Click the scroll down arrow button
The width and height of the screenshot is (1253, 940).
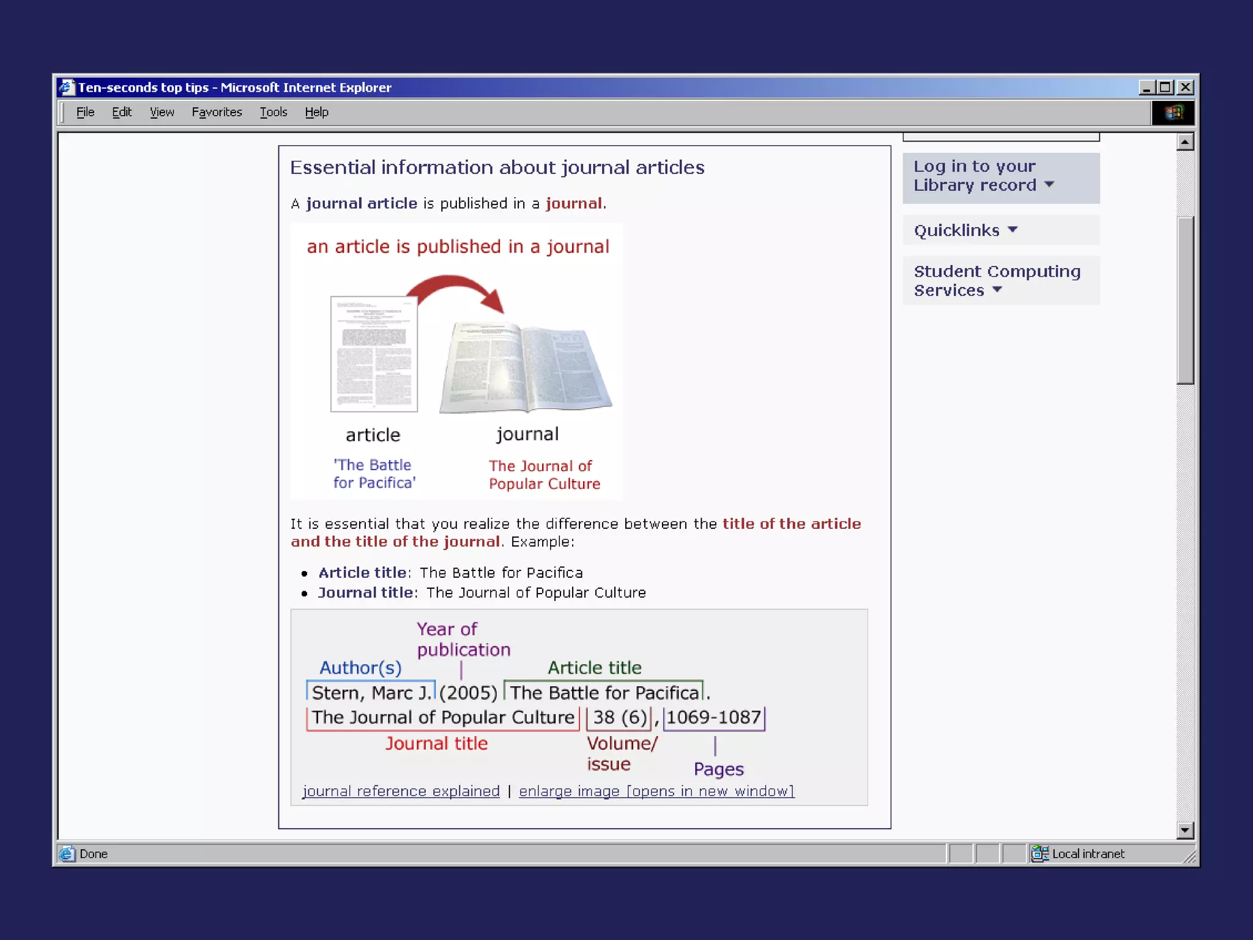1185,830
